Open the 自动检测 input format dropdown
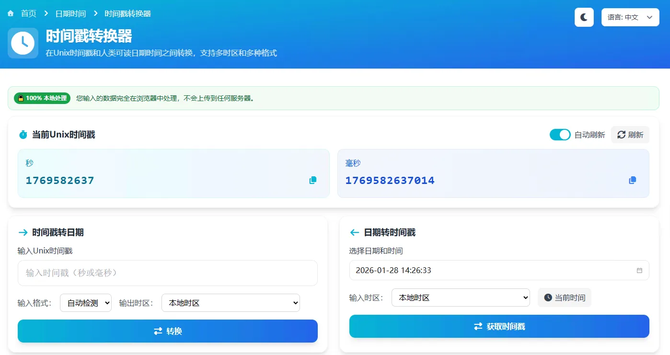Viewport: 670px width, 355px height. 85,303
